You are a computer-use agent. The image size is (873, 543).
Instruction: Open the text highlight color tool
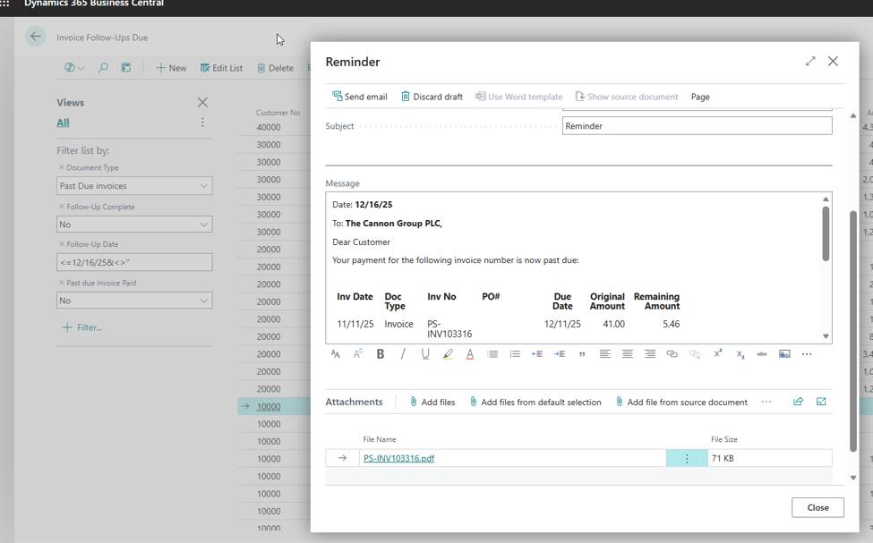[448, 354]
